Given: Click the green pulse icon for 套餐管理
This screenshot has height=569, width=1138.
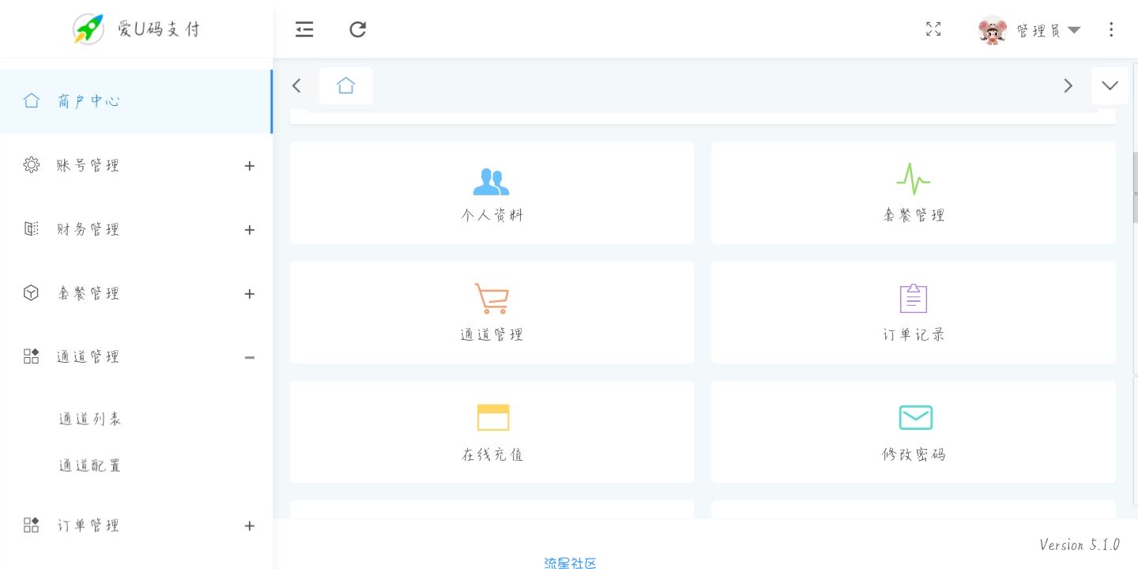Looking at the screenshot, I should point(914,179).
